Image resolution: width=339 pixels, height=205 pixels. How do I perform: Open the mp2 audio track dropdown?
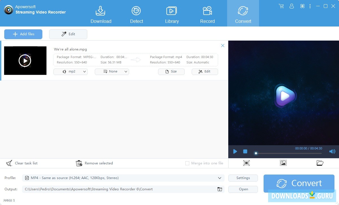pos(70,72)
